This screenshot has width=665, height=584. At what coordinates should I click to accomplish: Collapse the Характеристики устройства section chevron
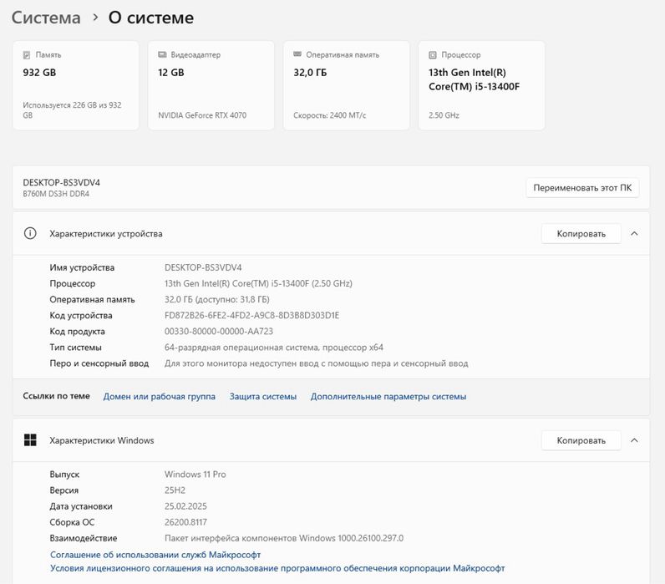(x=634, y=234)
